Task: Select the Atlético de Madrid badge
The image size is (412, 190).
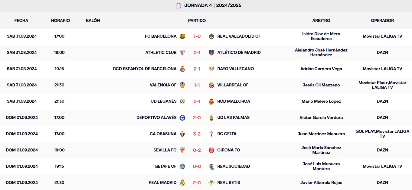Action: coord(212,52)
